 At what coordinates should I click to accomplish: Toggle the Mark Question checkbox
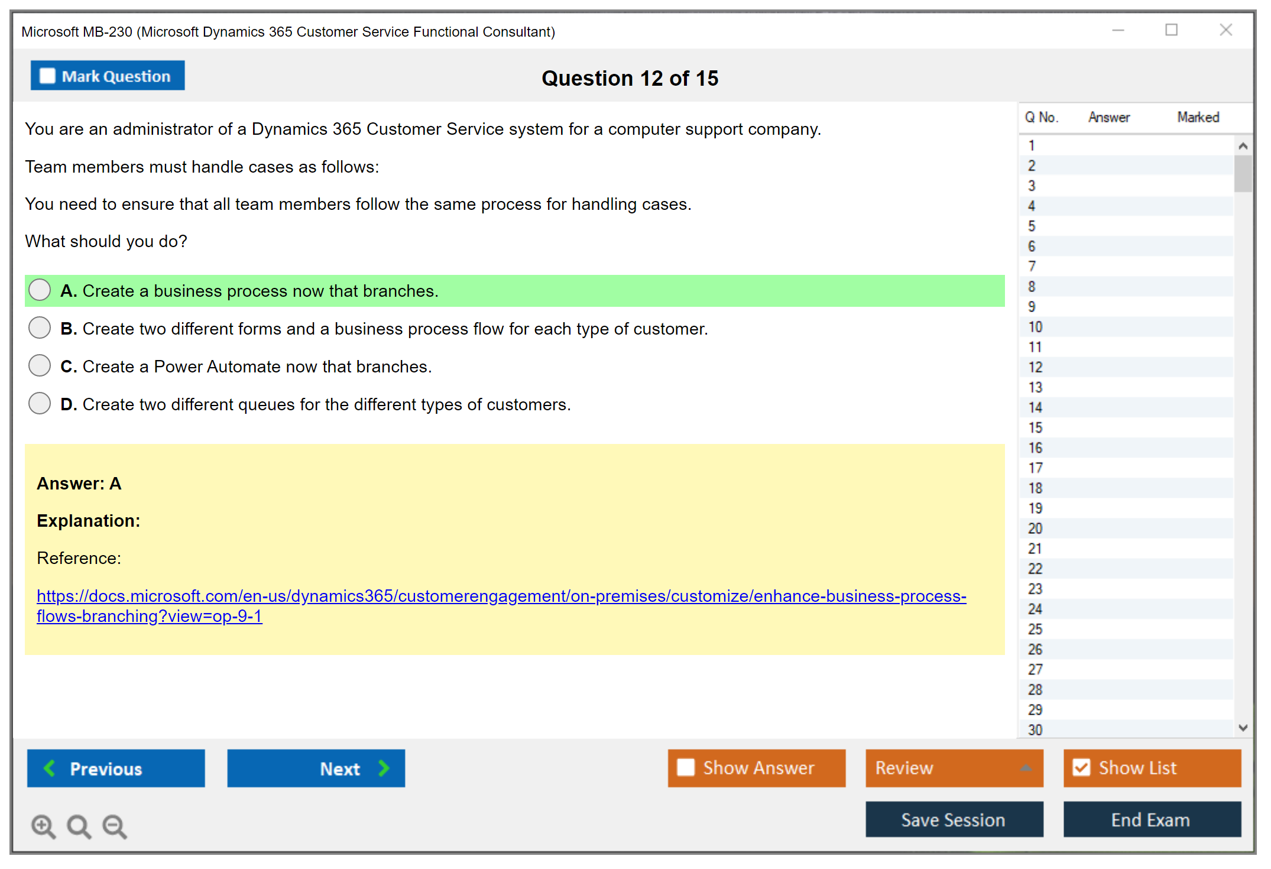[47, 76]
